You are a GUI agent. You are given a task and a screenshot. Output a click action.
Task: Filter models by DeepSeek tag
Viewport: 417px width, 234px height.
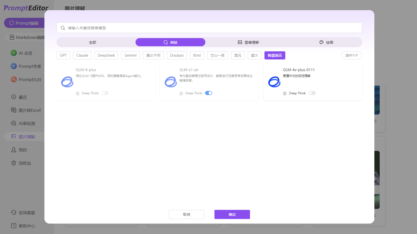[x=106, y=55]
